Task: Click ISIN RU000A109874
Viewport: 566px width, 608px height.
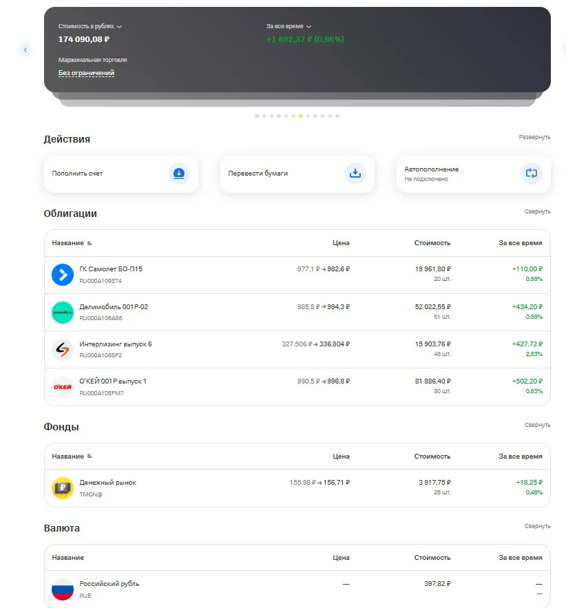Action: (101, 281)
